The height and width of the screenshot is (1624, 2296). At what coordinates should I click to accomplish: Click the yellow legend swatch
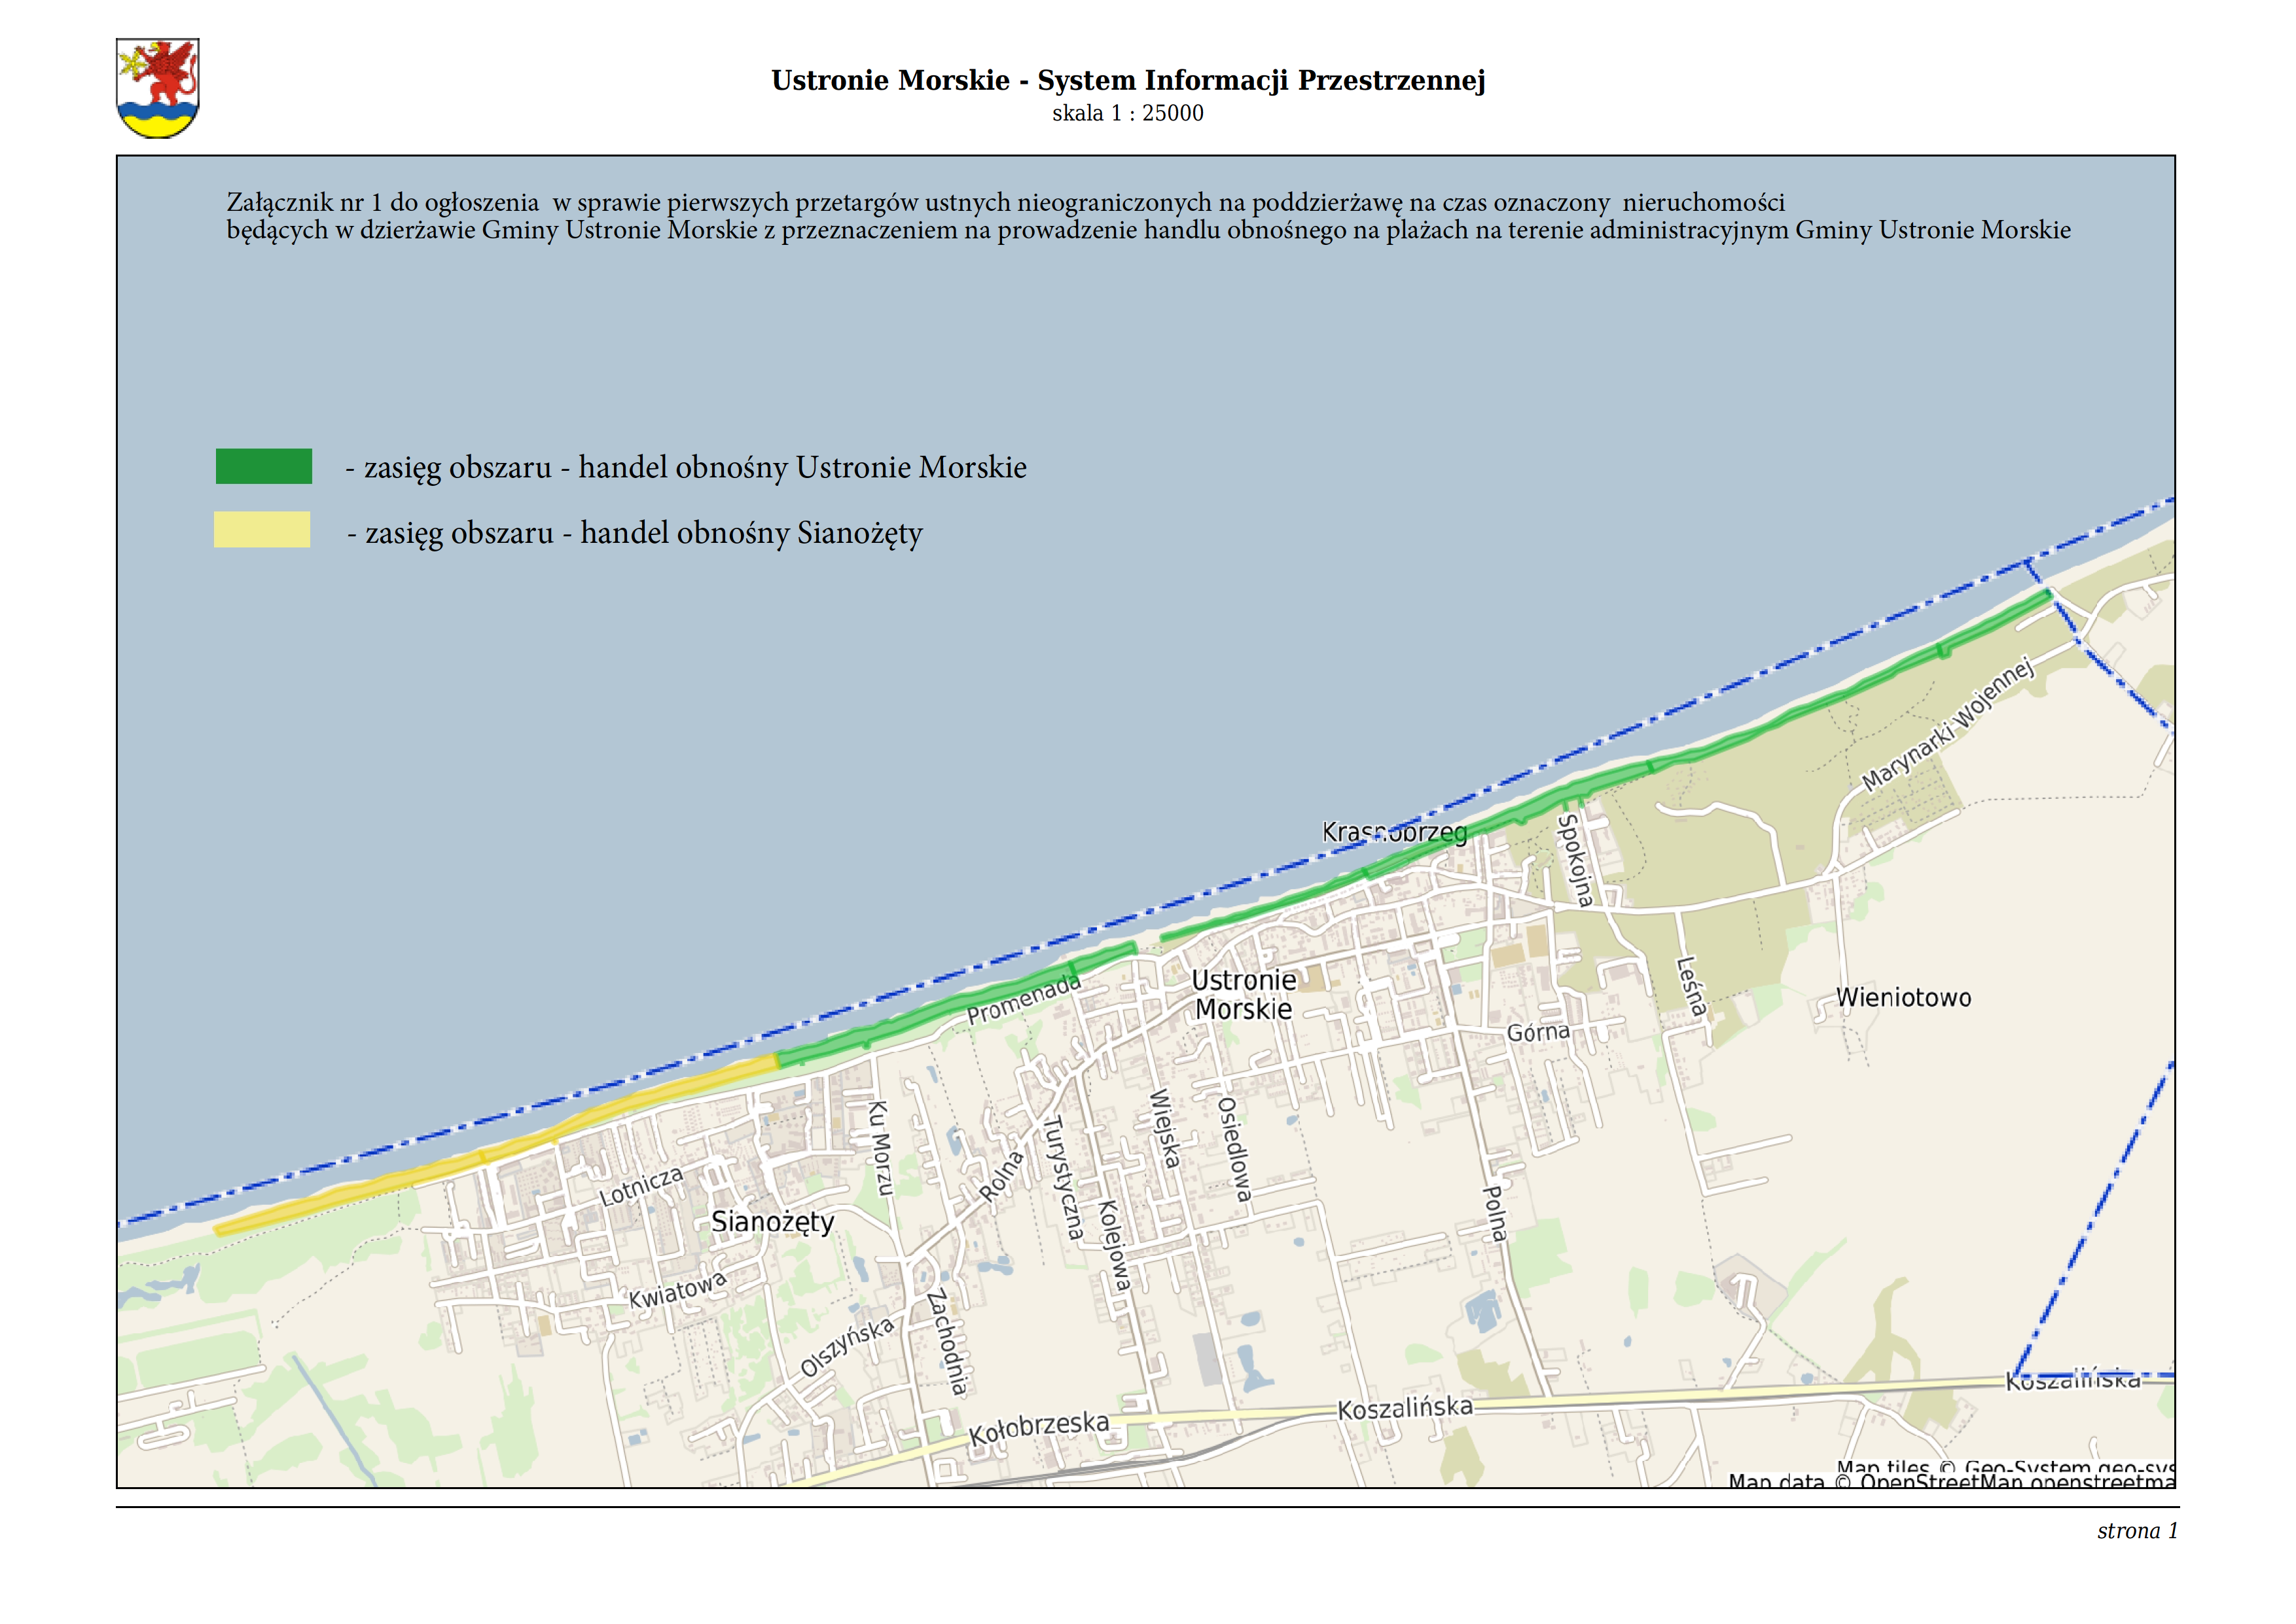coord(262,529)
